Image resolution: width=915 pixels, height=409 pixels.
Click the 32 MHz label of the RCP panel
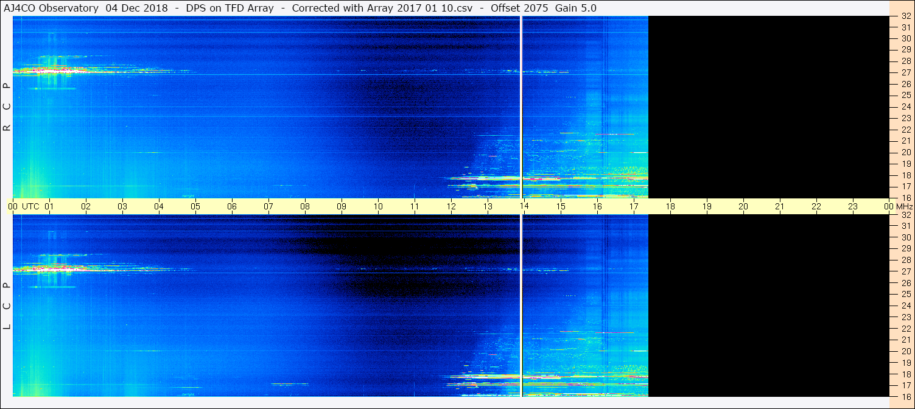[x=906, y=16]
